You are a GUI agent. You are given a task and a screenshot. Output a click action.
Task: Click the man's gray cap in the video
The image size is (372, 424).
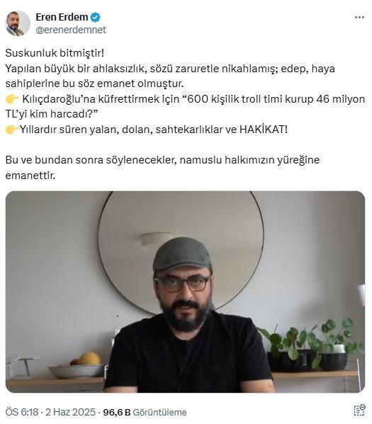coord(182,255)
